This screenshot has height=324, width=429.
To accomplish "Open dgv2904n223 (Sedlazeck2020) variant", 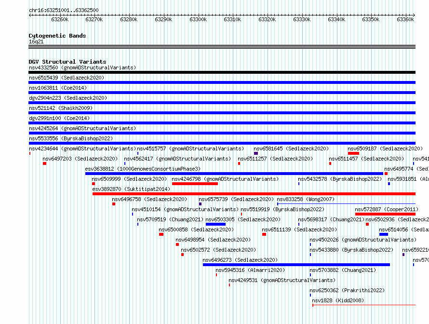I will 68,98.
